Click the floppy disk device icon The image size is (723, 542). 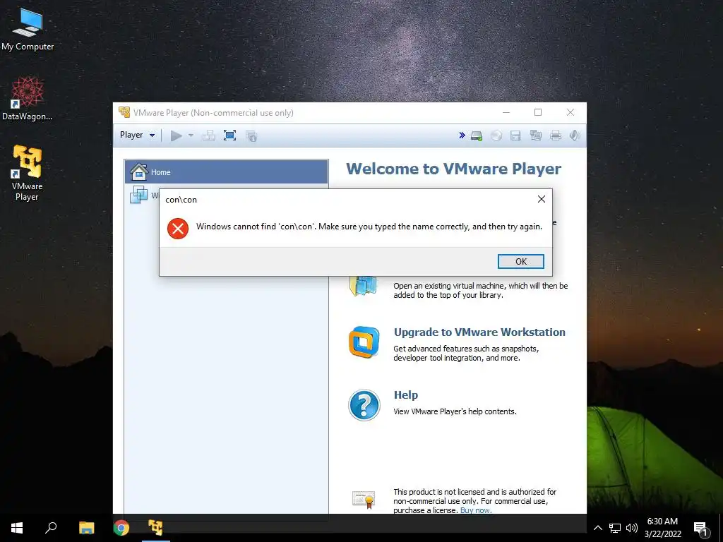coord(515,135)
